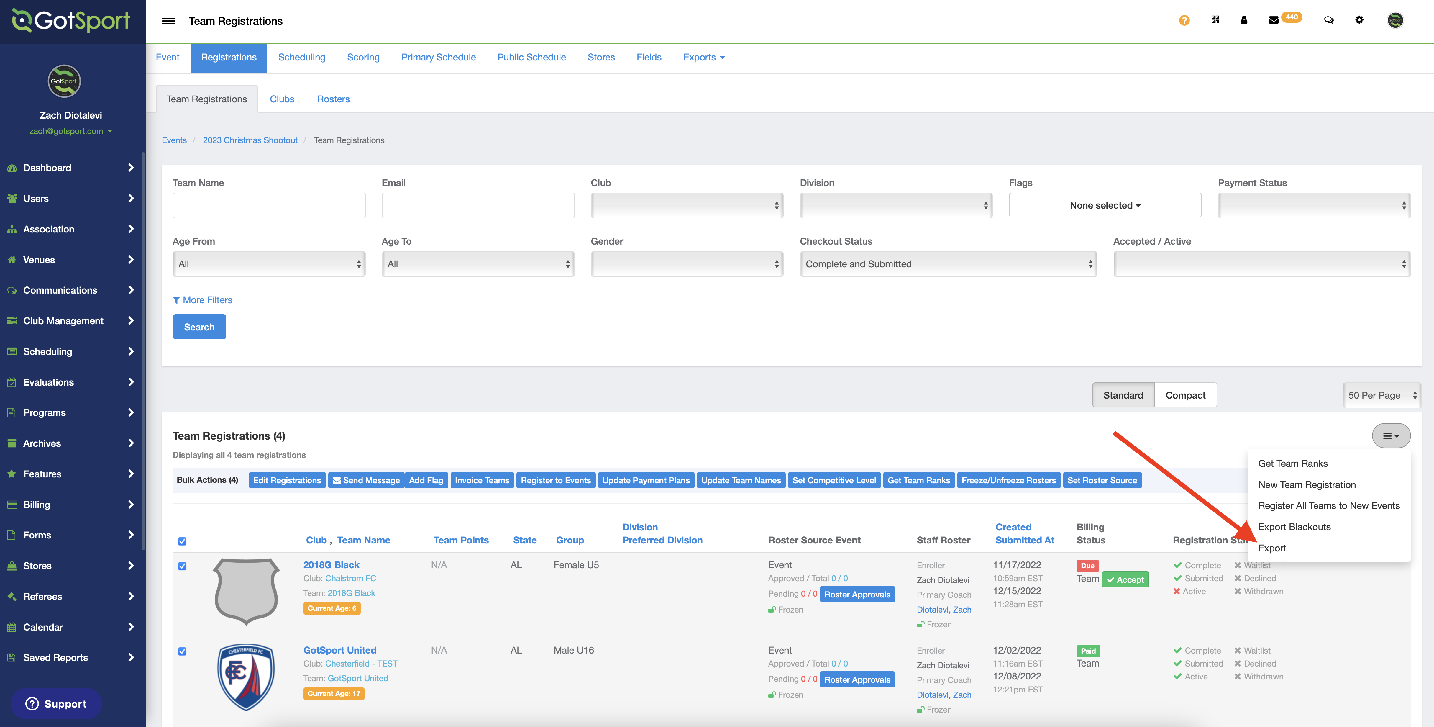This screenshot has width=1434, height=727.
Task: Click Roster Approvals for 2018G Black
Action: 857,595
